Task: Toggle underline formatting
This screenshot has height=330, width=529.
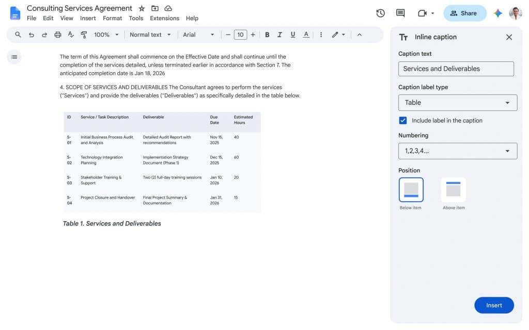Action: [292, 35]
